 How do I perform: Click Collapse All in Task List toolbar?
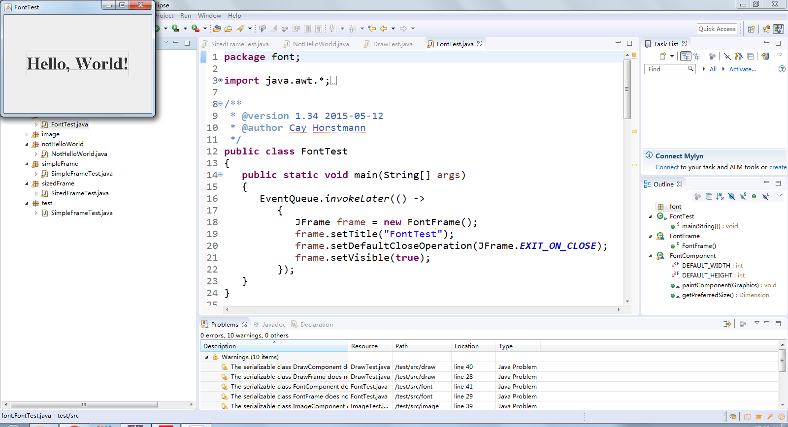[x=750, y=56]
